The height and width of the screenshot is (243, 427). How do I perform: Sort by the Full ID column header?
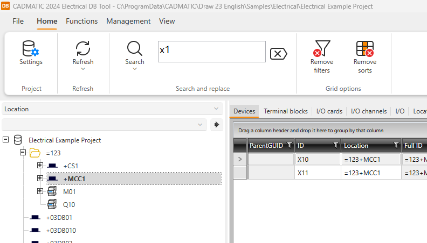point(414,146)
